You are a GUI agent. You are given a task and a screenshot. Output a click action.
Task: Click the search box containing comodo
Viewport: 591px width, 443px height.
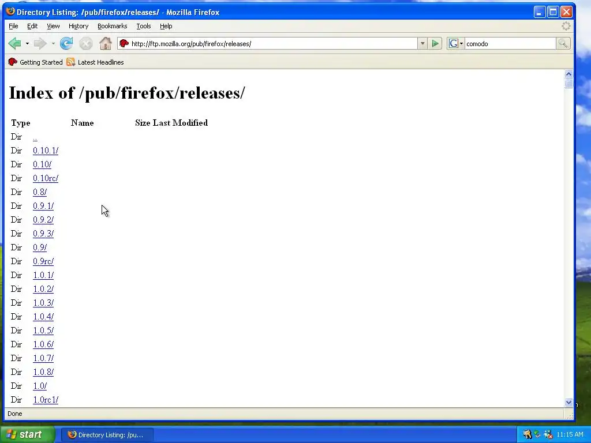click(510, 44)
